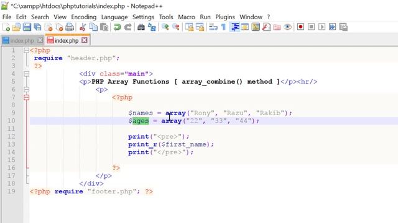Toggle word wrap toolbar icon
The image size is (398, 223).
(213, 27)
